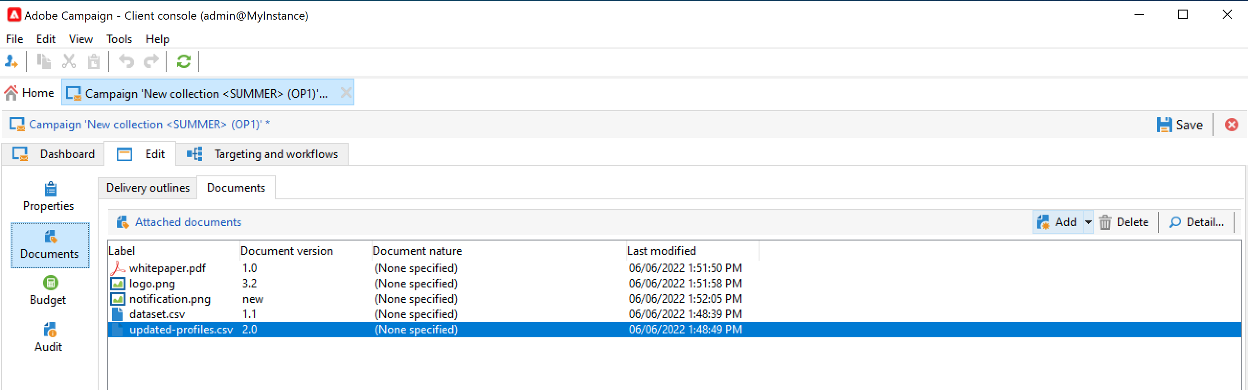The image size is (1248, 390).
Task: Click the Adobe Campaign logo icon
Action: pyautogui.click(x=14, y=15)
